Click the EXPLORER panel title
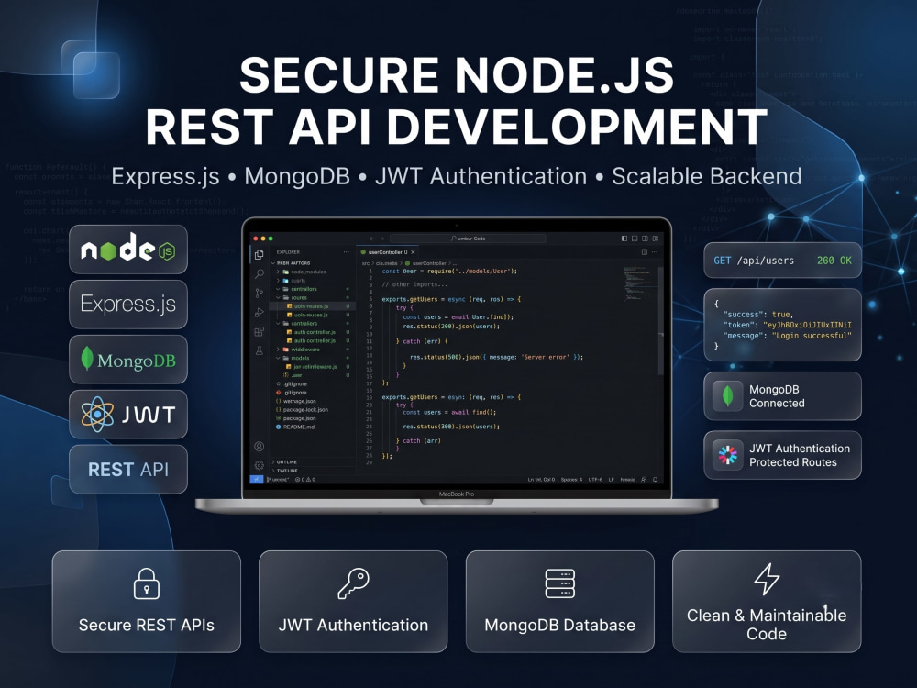 pos(288,252)
